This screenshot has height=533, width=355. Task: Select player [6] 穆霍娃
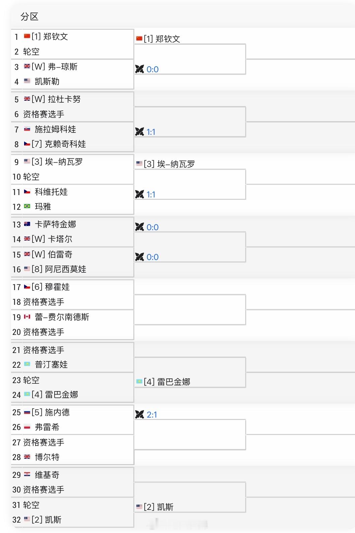click(51, 287)
